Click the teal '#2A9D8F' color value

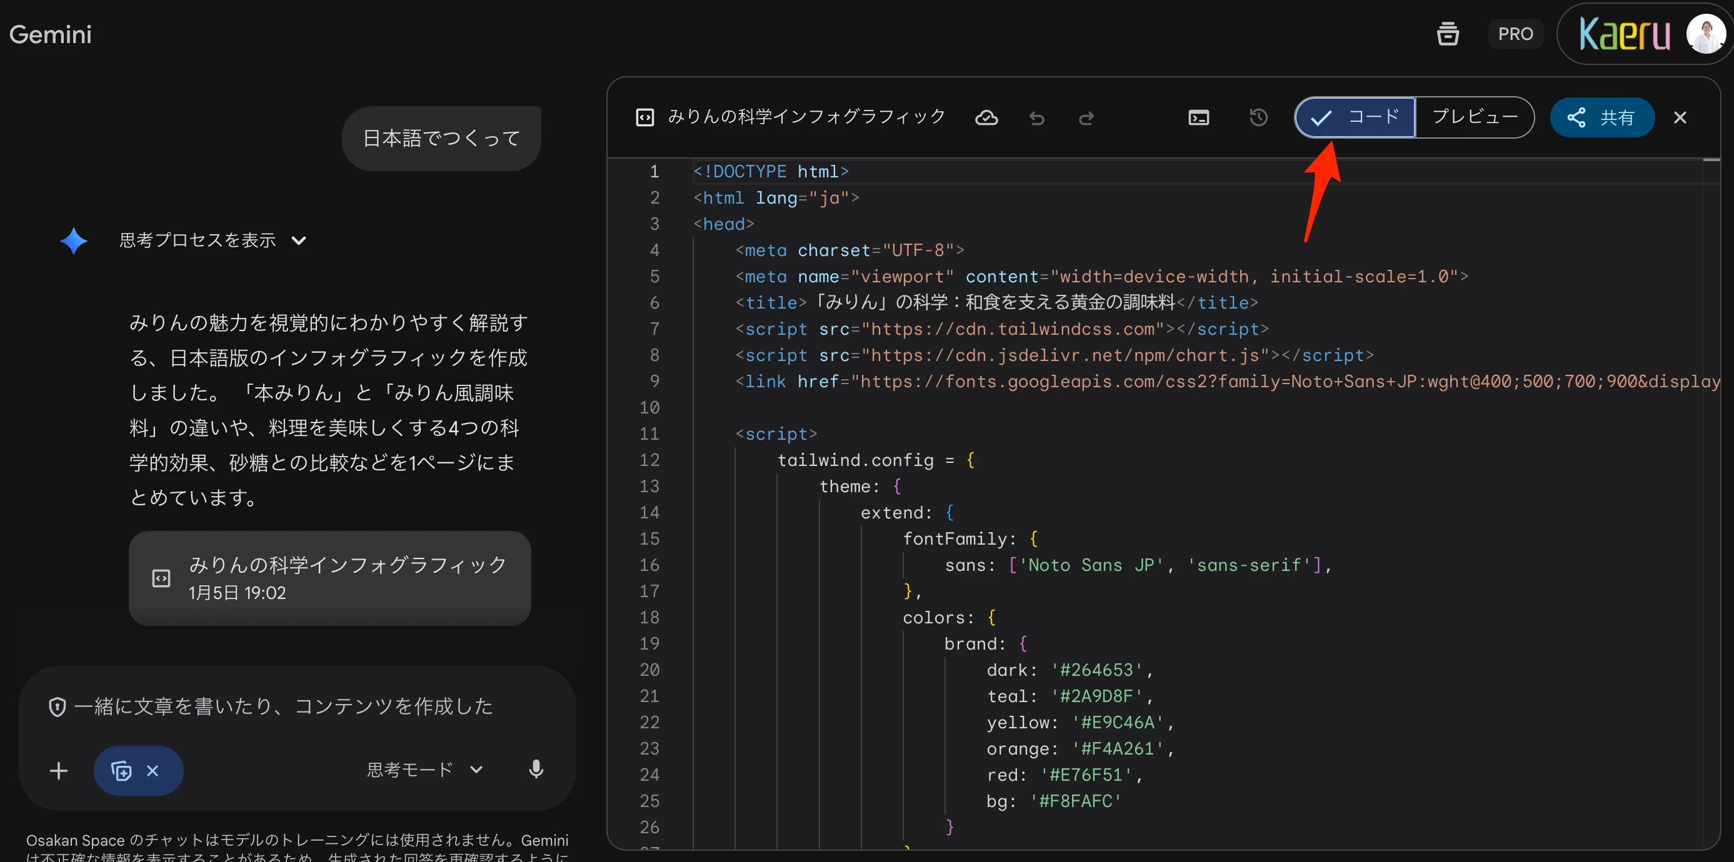pos(1096,697)
